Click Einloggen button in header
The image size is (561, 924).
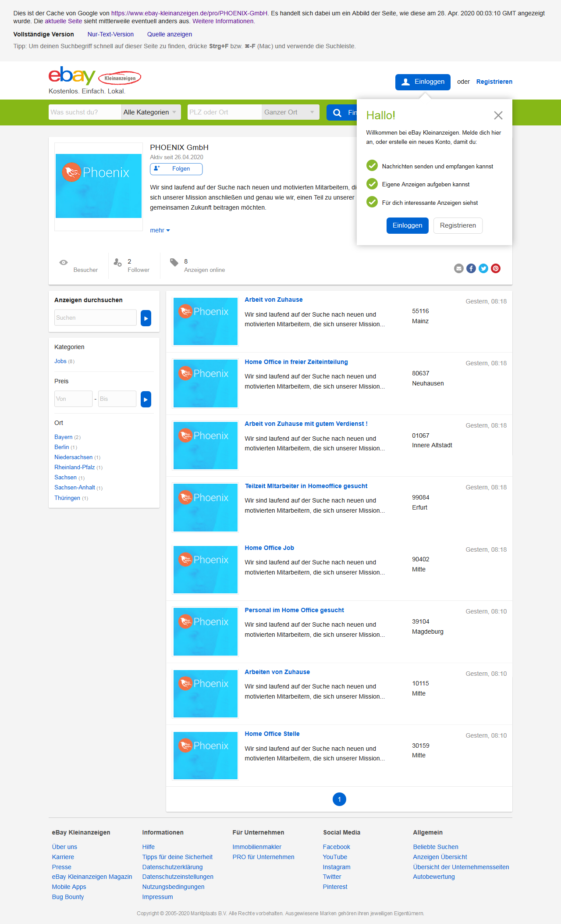[x=423, y=82]
